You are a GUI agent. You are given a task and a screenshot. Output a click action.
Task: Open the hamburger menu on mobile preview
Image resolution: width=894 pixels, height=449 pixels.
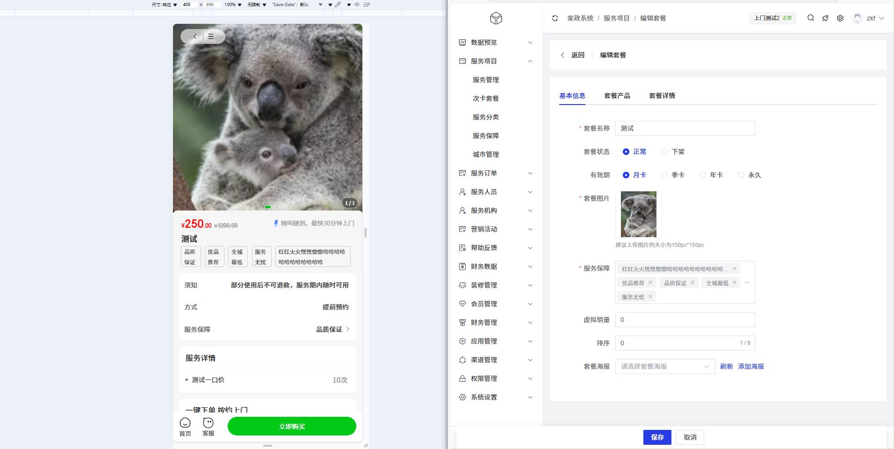211,36
